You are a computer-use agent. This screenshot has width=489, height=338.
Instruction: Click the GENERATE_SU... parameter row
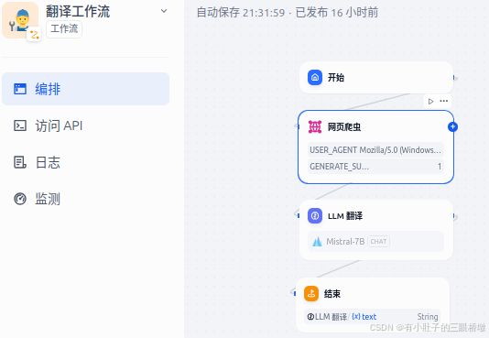click(375, 167)
